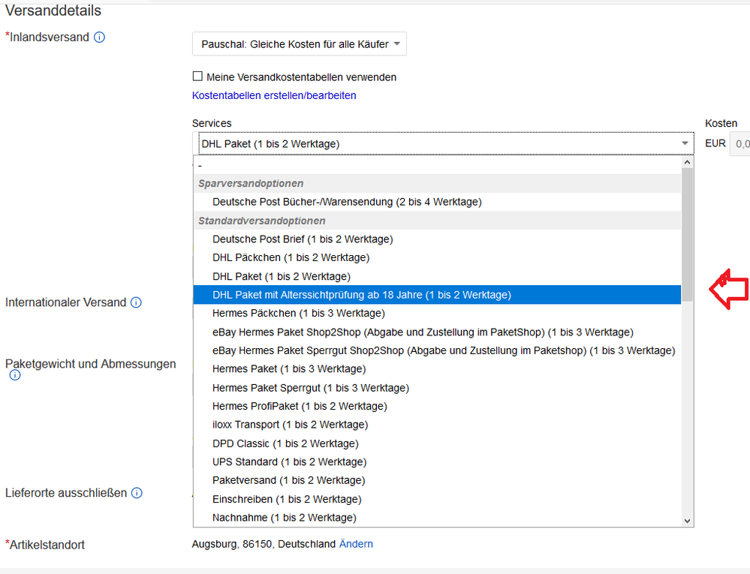Select Nachnahme shipping option
Viewport: 750px width, 574px height.
[x=284, y=517]
